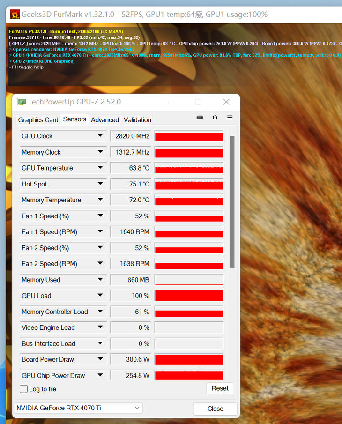The height and width of the screenshot is (424, 342).
Task: Click the 72.0 °C Memory Temperature value
Action: tap(131, 200)
